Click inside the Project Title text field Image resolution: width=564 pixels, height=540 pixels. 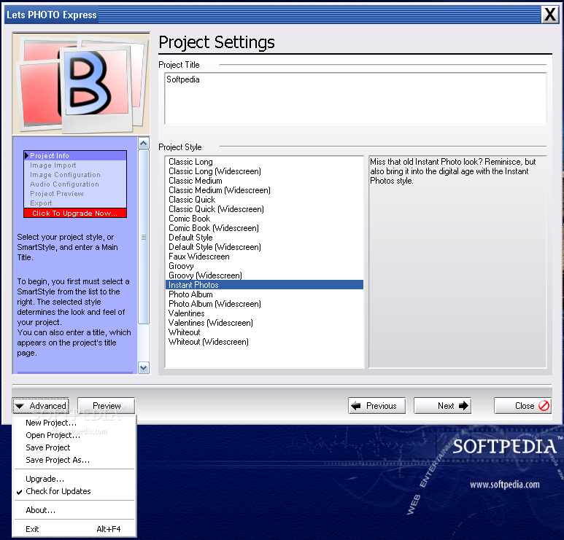point(355,98)
